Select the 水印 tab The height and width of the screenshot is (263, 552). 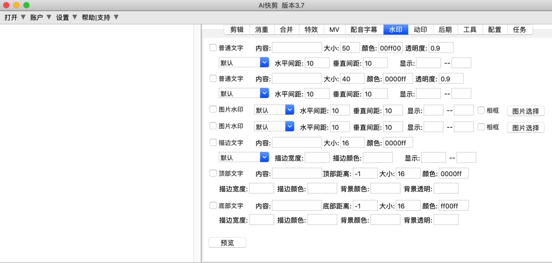point(396,30)
